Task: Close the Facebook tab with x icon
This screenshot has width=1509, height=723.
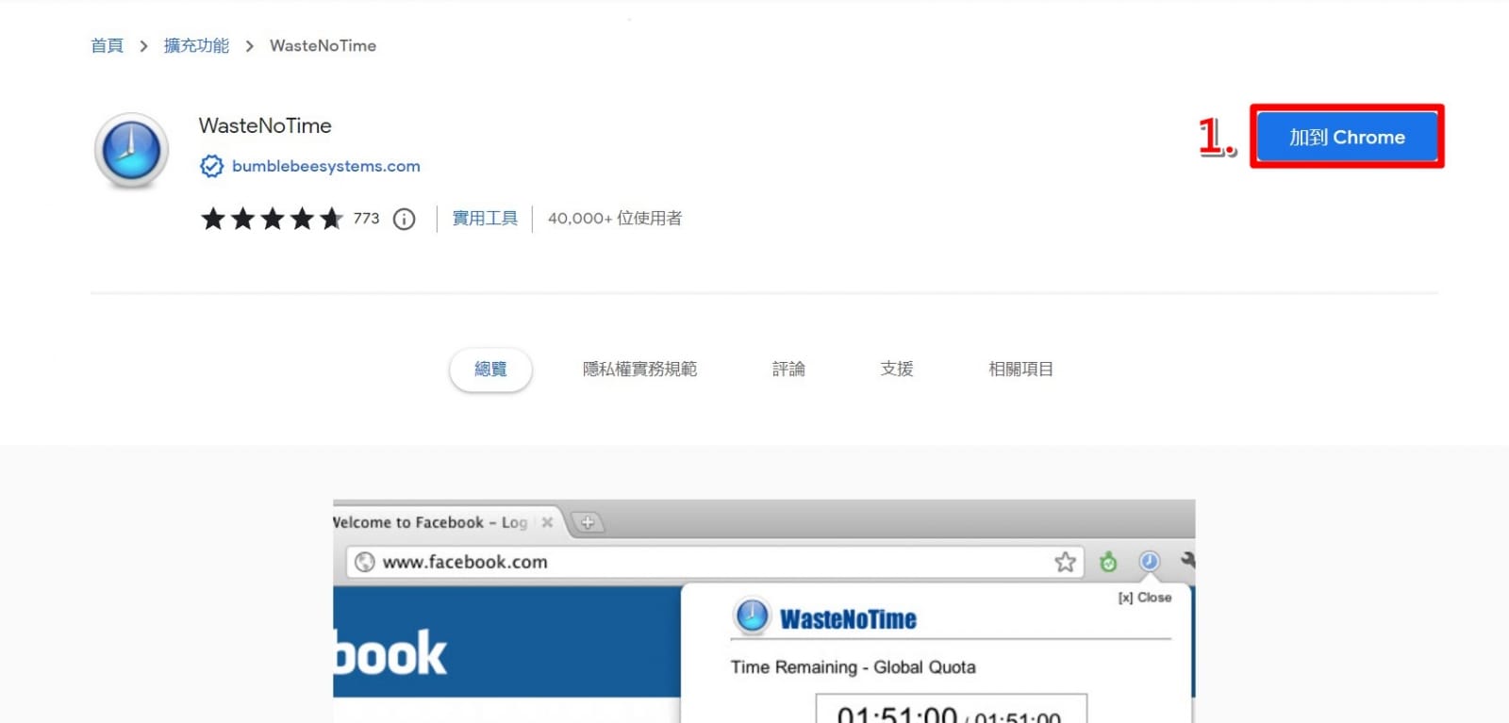Action: click(547, 522)
